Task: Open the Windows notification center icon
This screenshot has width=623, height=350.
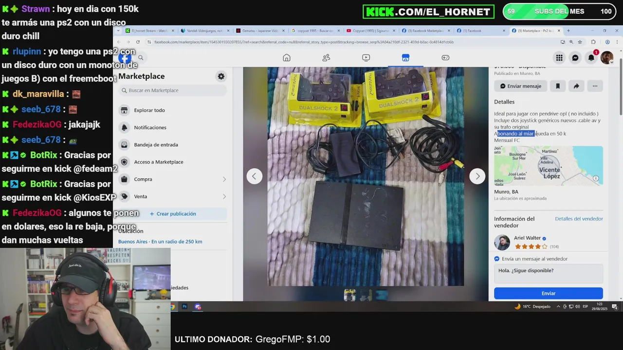Action: (x=615, y=307)
